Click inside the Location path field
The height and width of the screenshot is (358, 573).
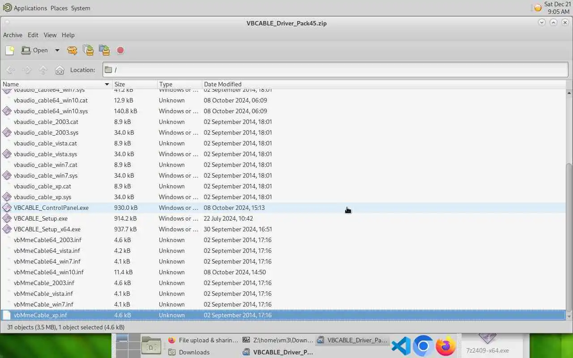(x=335, y=70)
